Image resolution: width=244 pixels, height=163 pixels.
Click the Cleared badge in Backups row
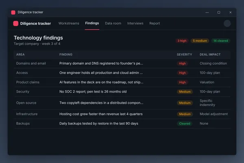pyautogui.click(x=185, y=123)
